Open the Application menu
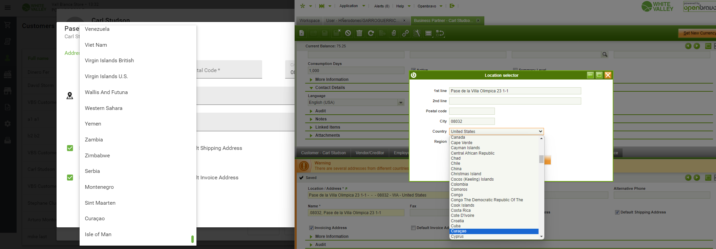Image resolution: width=716 pixels, height=249 pixels. 349,6
